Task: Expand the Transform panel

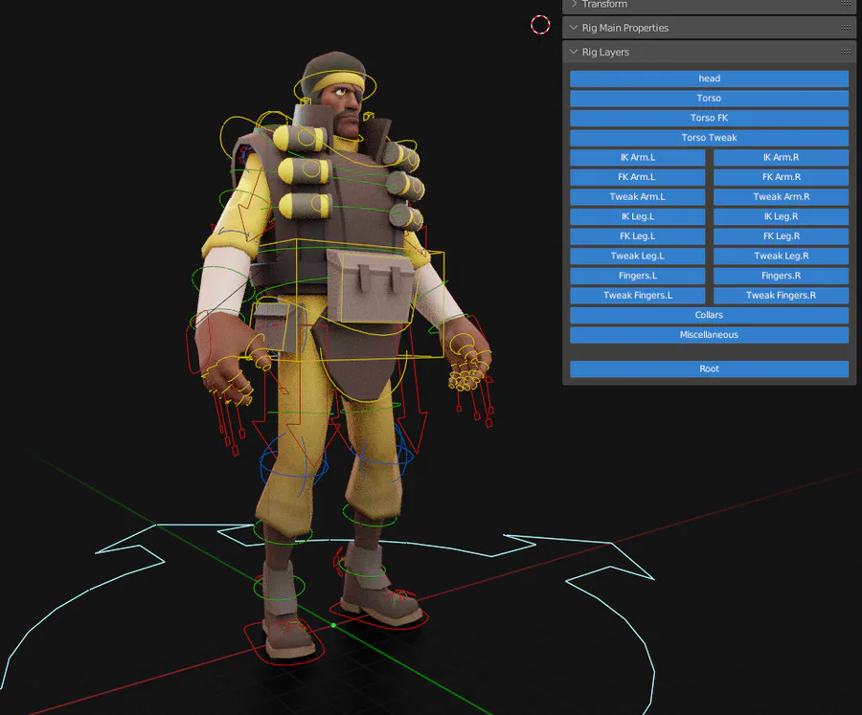Action: [x=574, y=4]
